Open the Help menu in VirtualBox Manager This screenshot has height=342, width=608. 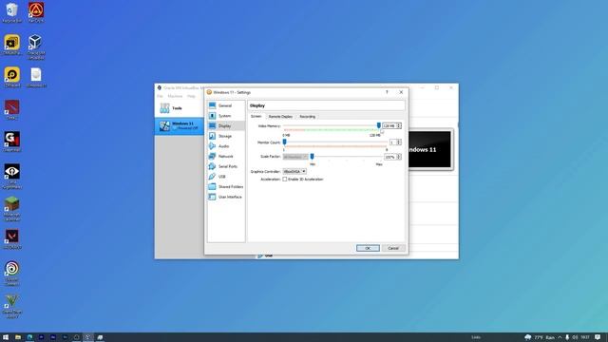191,96
